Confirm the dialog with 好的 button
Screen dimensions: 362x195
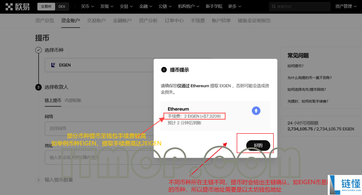pyautogui.click(x=258, y=145)
